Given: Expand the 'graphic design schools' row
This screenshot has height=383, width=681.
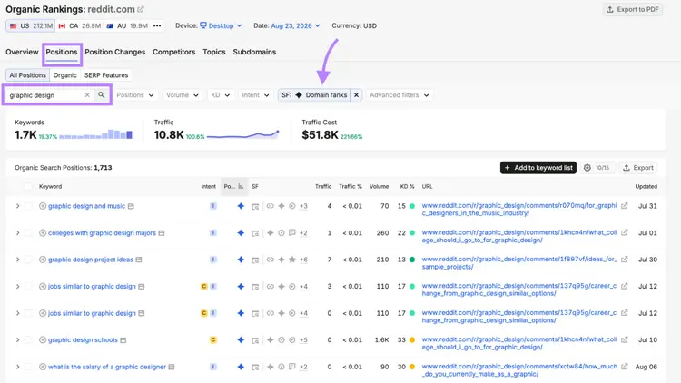Looking at the screenshot, I should (x=18, y=340).
